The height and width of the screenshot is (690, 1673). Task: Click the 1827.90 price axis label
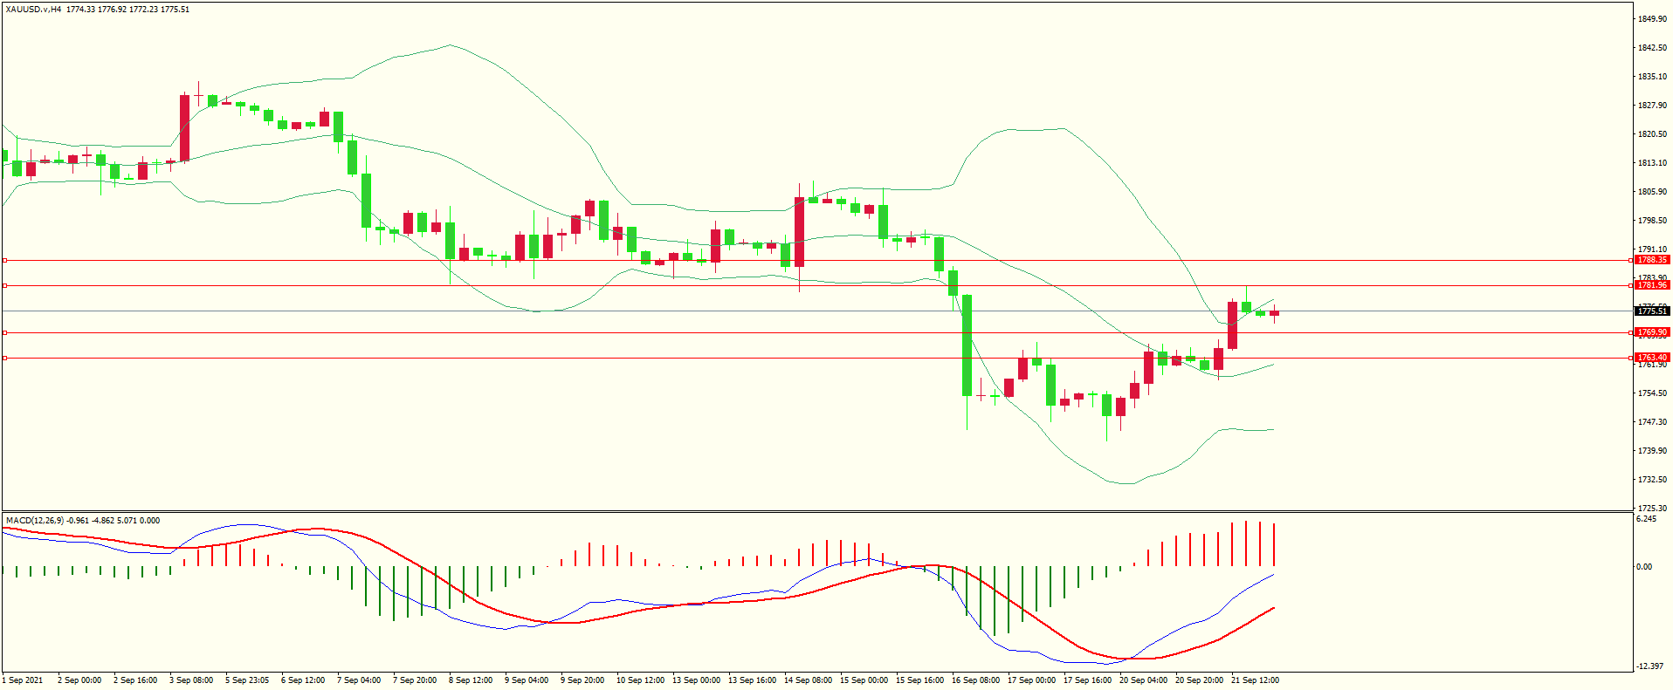(1652, 106)
